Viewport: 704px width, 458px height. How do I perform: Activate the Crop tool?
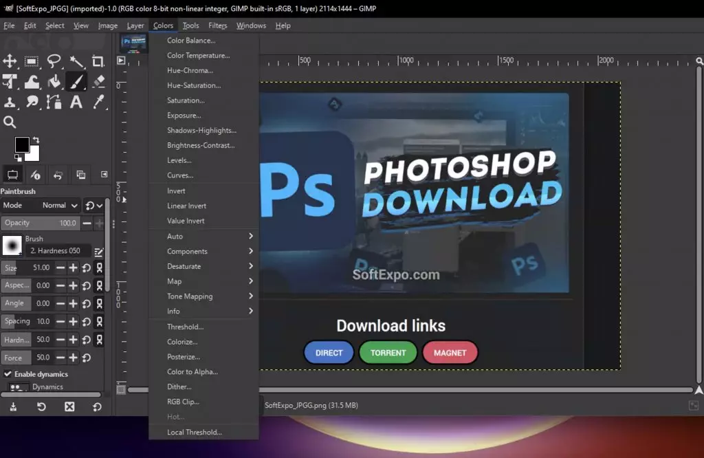100,62
